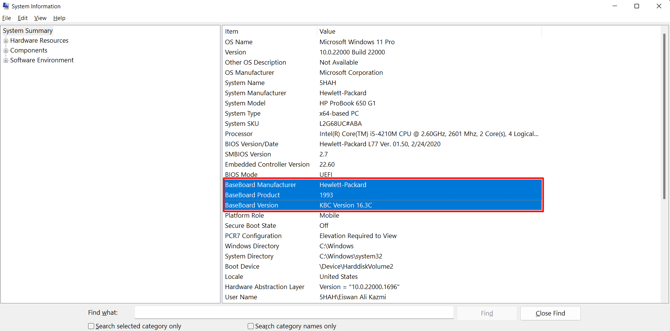Select the System Manufacturer row
Viewport: 670px width, 331px height.
pyautogui.click(x=383, y=93)
